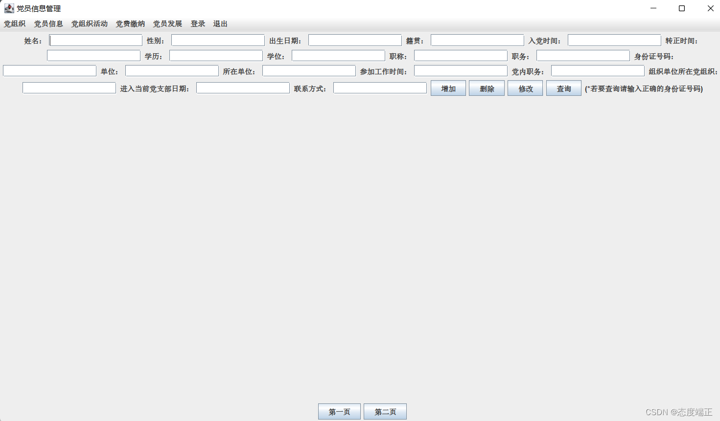Click the 增加 button to add a record

point(448,88)
